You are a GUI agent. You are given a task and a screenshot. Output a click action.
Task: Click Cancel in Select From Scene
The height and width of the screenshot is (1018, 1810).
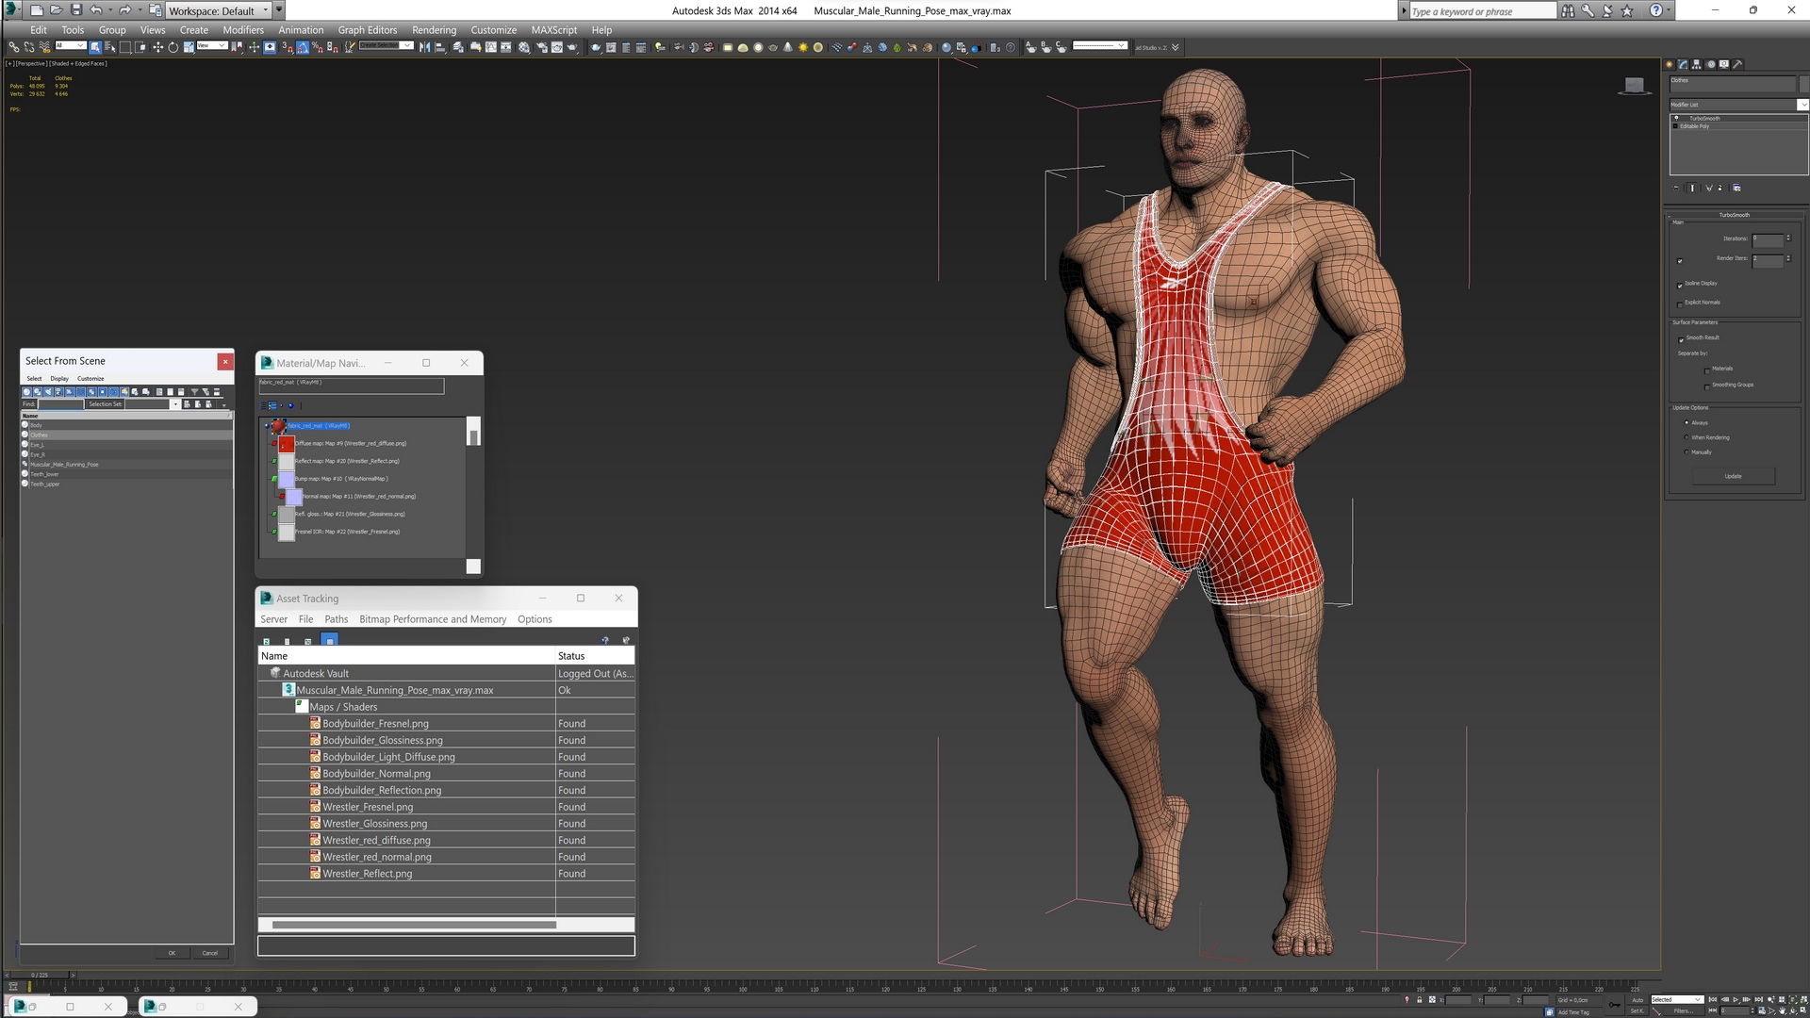tap(210, 953)
